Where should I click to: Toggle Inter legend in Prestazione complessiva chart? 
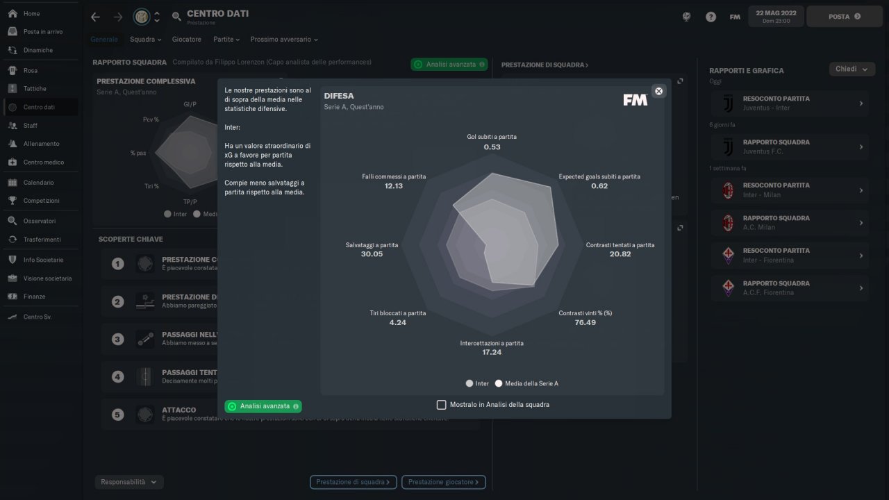click(x=176, y=214)
